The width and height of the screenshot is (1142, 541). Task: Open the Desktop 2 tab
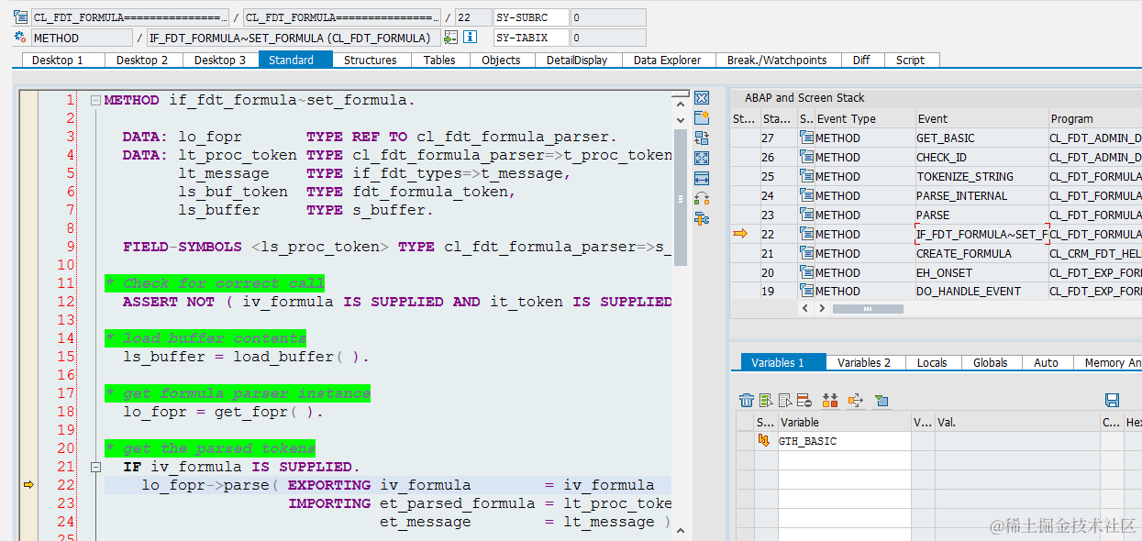[142, 60]
